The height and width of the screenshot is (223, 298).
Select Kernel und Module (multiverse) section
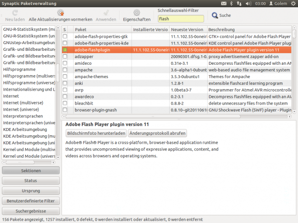tap(28, 150)
